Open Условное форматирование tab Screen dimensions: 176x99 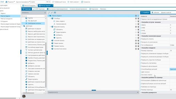(x=78, y=9)
